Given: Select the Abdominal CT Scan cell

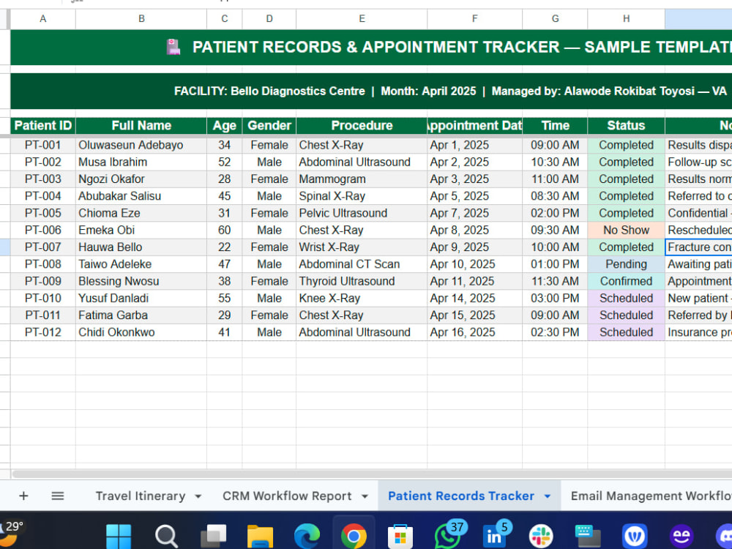Looking at the screenshot, I should [362, 264].
